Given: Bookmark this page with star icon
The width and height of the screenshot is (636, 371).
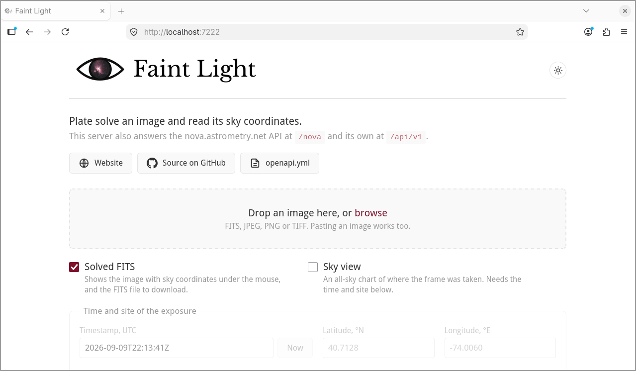Looking at the screenshot, I should tap(520, 32).
